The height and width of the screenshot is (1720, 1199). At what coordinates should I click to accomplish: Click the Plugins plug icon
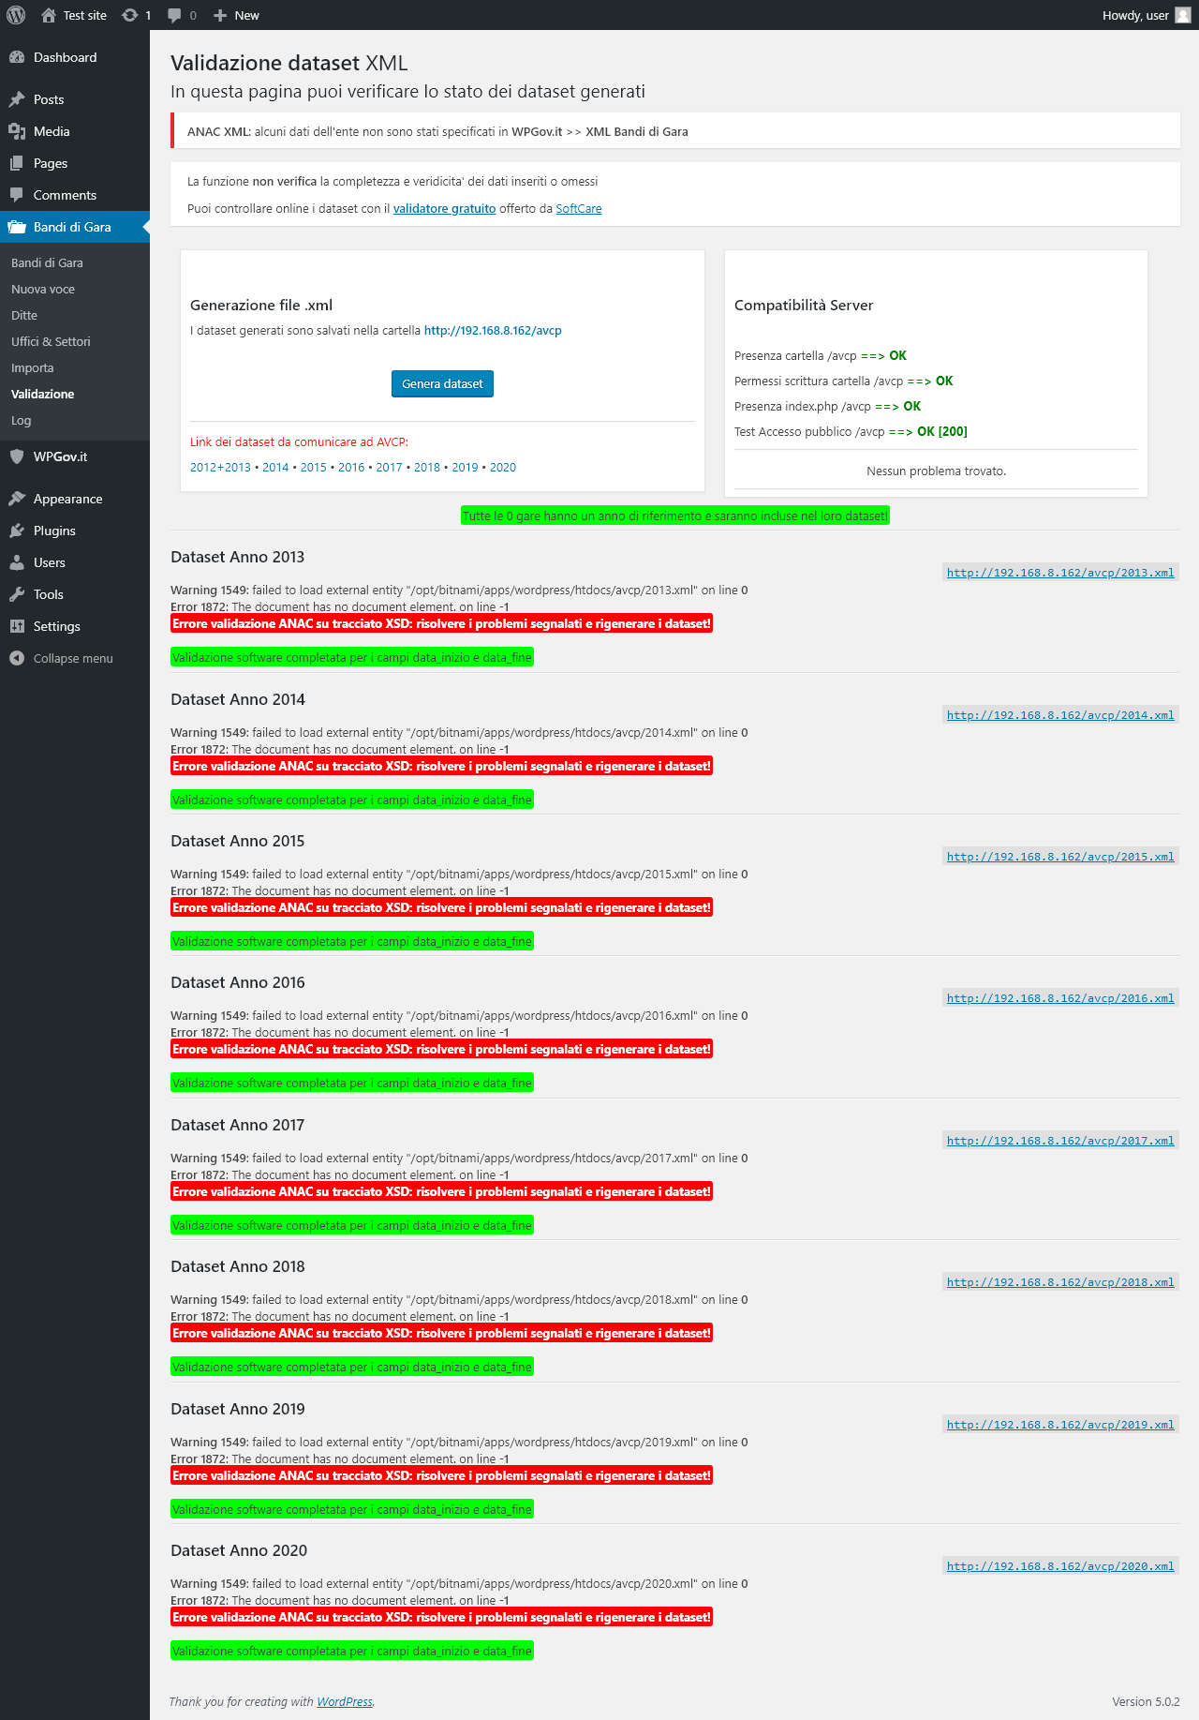click(x=17, y=531)
